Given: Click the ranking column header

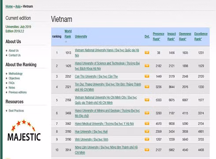Looking at the screenshot, I should point(57,37).
